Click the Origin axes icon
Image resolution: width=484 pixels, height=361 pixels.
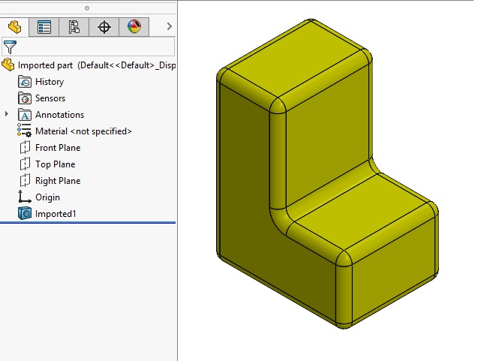(24, 197)
